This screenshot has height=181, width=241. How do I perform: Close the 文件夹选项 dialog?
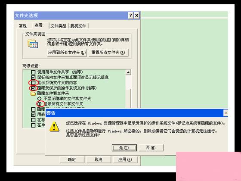tap(136, 16)
